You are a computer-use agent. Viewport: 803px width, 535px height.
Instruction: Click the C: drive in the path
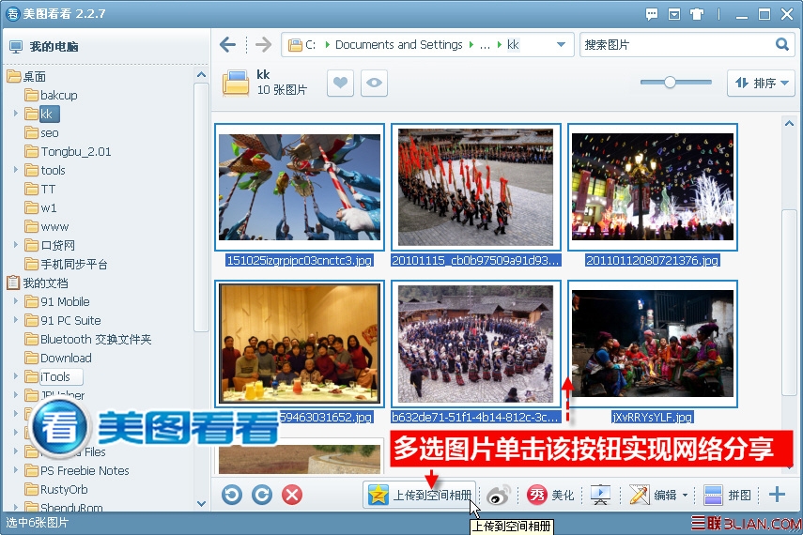coord(310,44)
